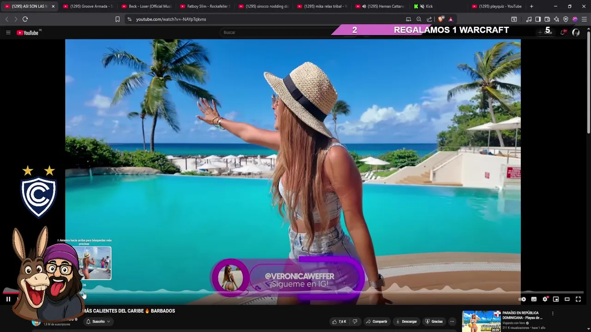Enable theater mode view
Image resolution: width=591 pixels, height=332 pixels.
click(567, 299)
